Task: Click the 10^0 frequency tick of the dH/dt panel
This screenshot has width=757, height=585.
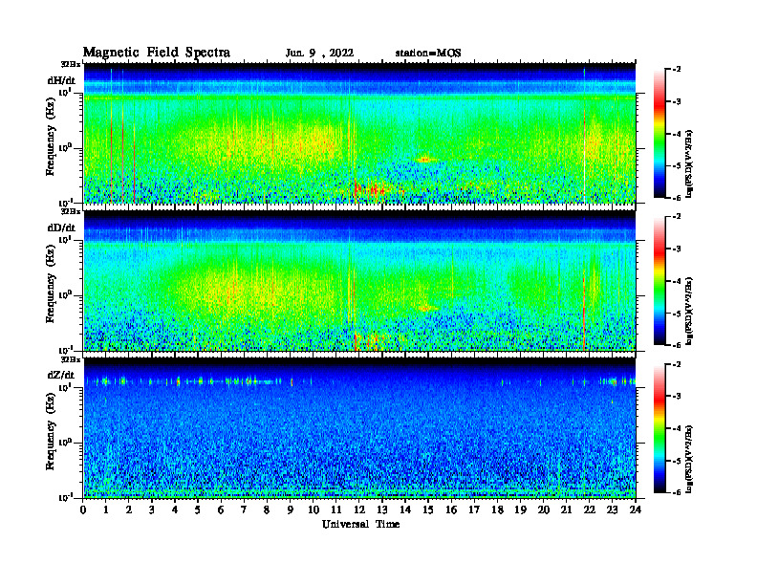Action: coord(65,148)
